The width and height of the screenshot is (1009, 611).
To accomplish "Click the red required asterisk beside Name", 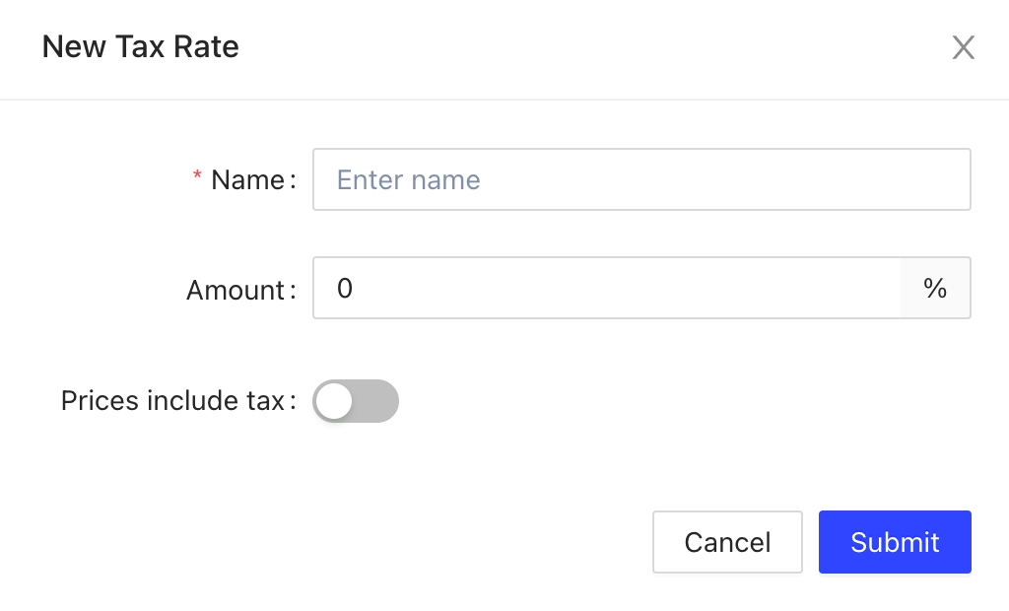I will [x=197, y=177].
